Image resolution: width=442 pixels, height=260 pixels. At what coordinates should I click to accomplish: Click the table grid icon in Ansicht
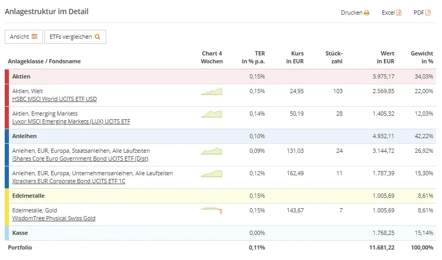35,37
